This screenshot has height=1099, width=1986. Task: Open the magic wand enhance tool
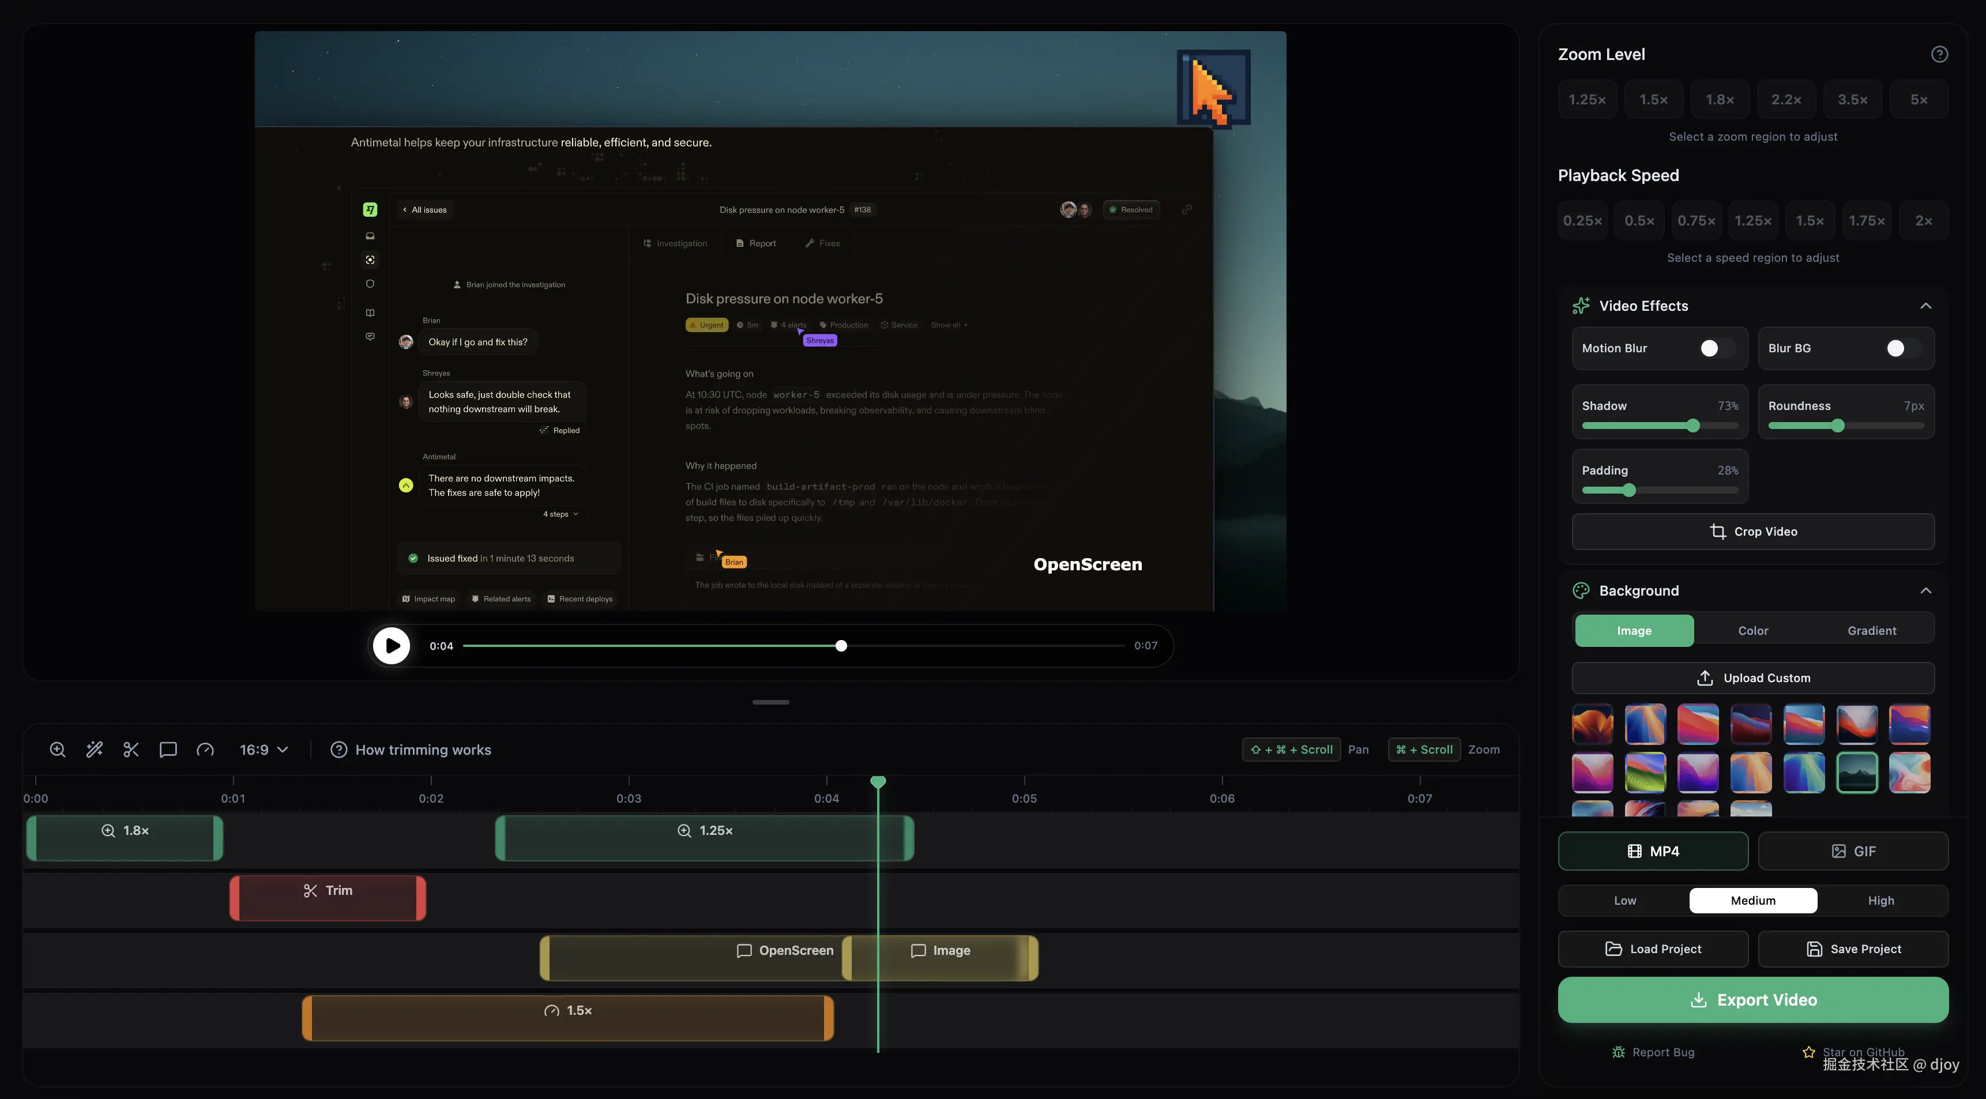(x=94, y=748)
